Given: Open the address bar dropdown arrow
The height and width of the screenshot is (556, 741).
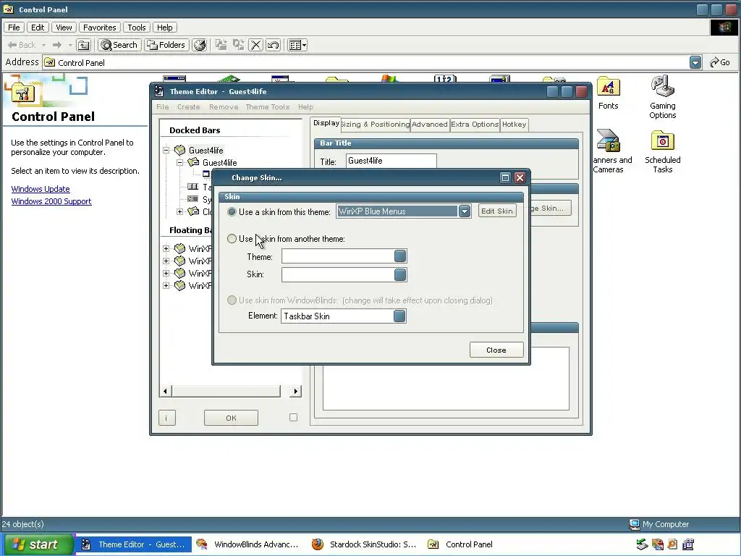Looking at the screenshot, I should point(695,62).
